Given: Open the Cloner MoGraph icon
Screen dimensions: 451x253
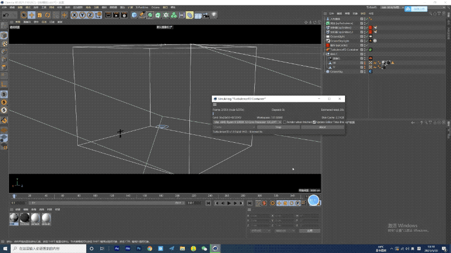Looking at the screenshot, I should (174, 15).
